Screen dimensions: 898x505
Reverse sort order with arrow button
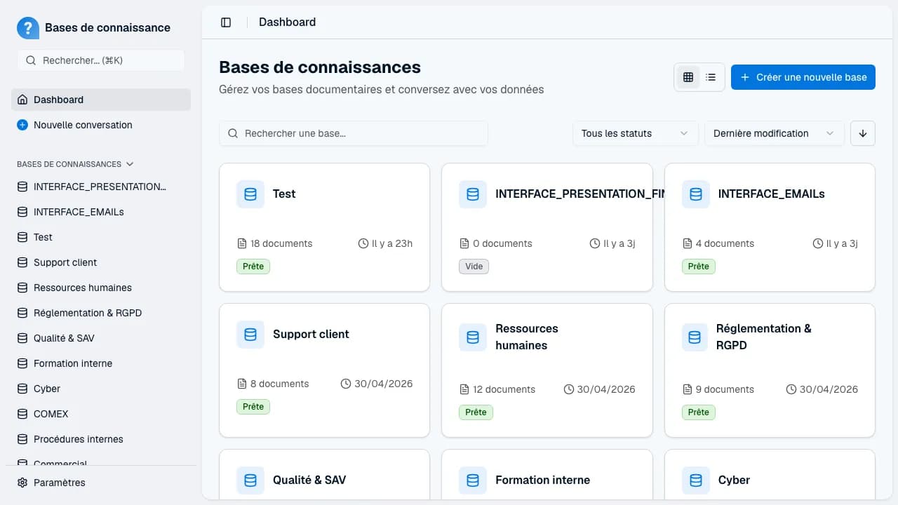(x=863, y=133)
